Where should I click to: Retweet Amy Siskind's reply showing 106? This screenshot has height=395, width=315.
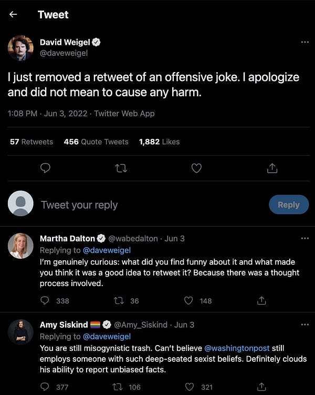point(118,387)
